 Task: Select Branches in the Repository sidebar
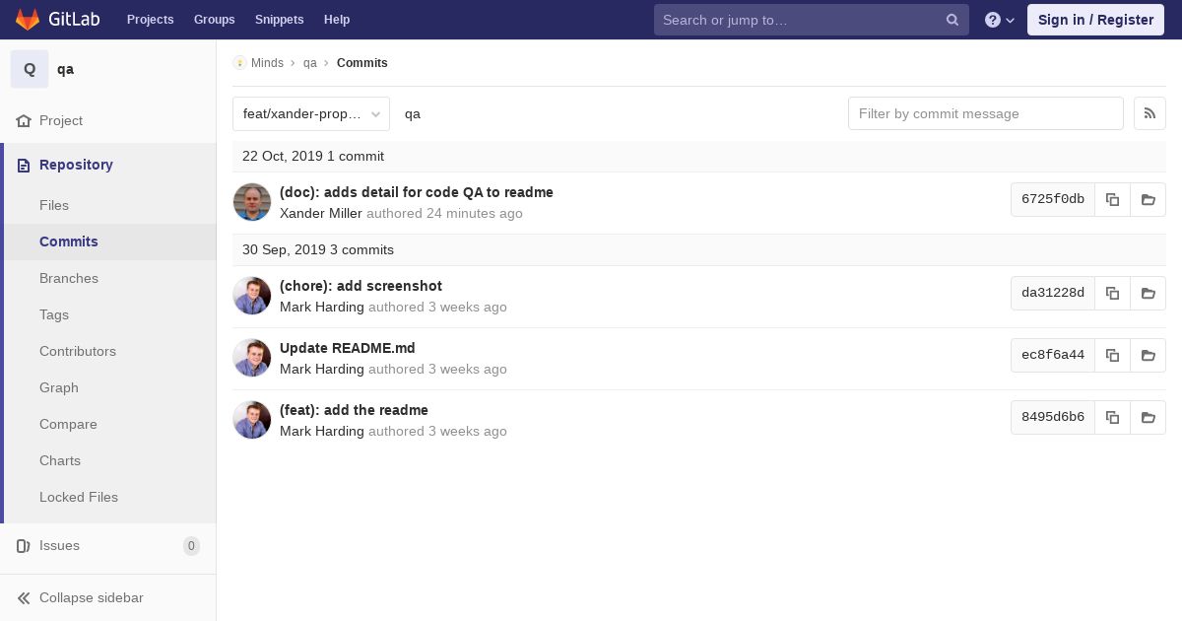point(69,278)
